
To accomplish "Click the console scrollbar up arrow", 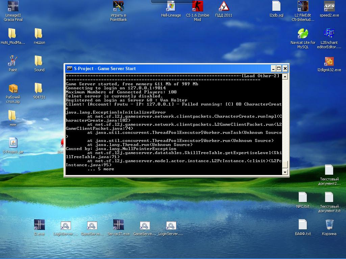I will 285,77.
